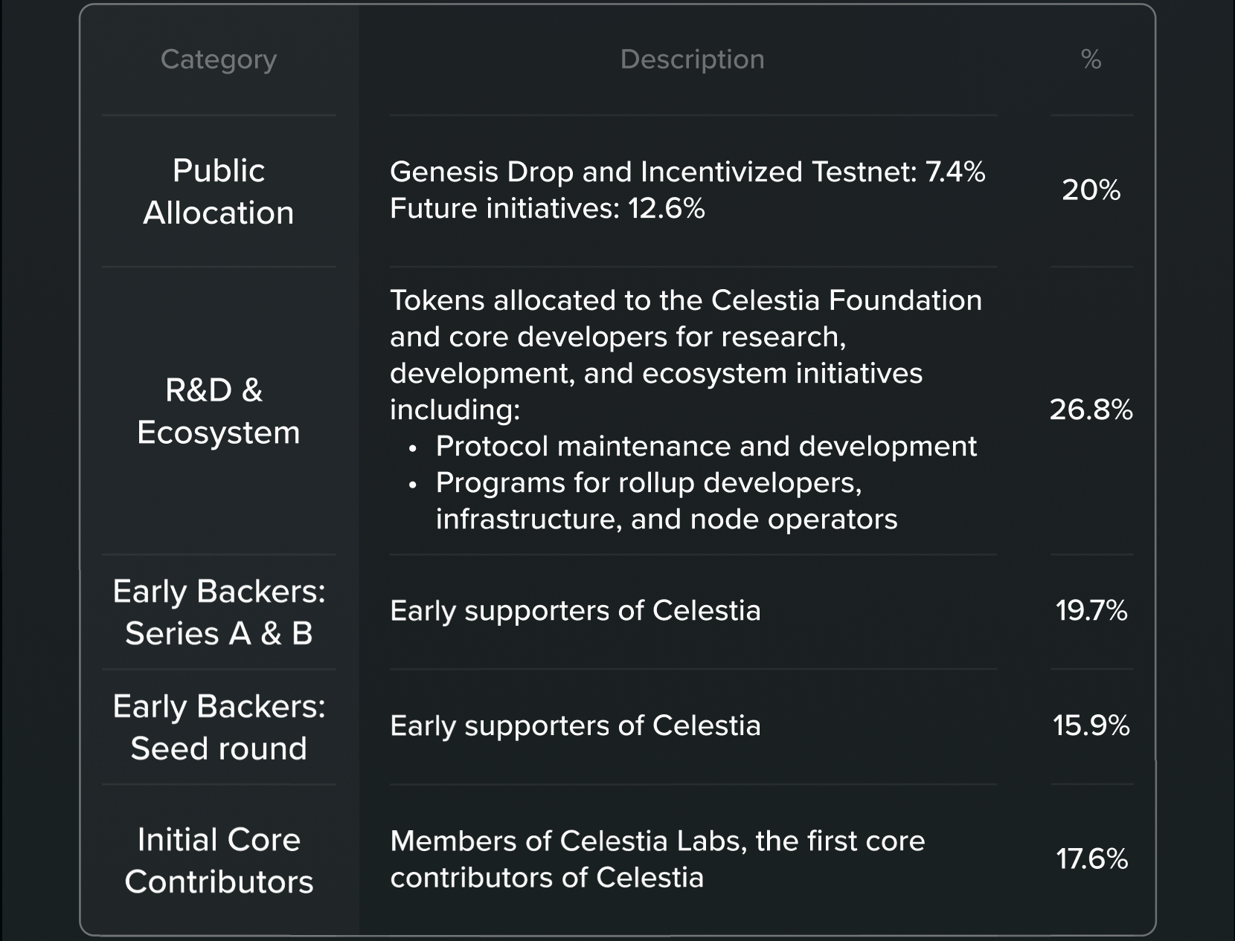Viewport: 1235px width, 941px height.
Task: Click Protocol maintenance and development bullet
Action: click(x=706, y=447)
